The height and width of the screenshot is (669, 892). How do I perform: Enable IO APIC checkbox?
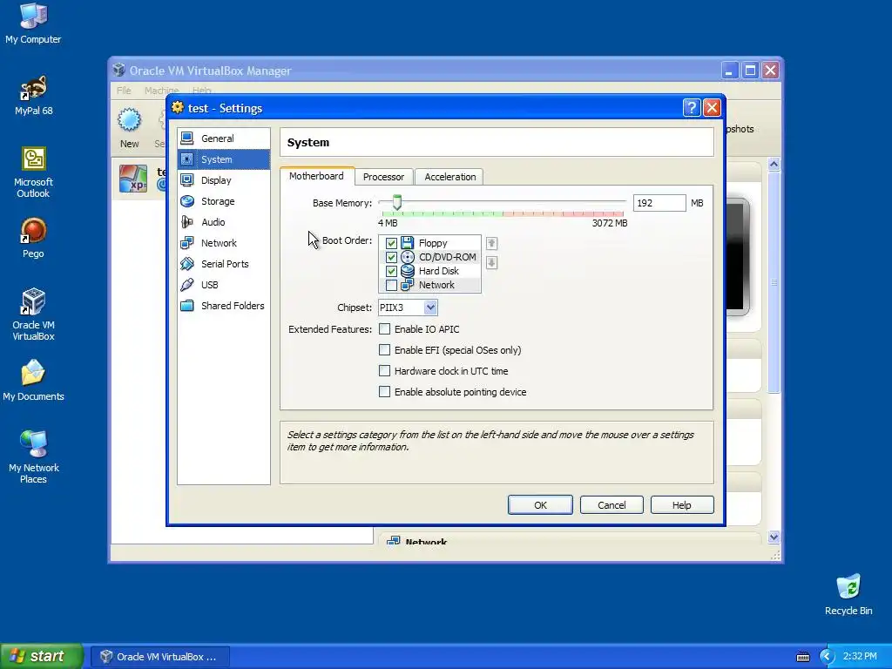[x=384, y=328]
